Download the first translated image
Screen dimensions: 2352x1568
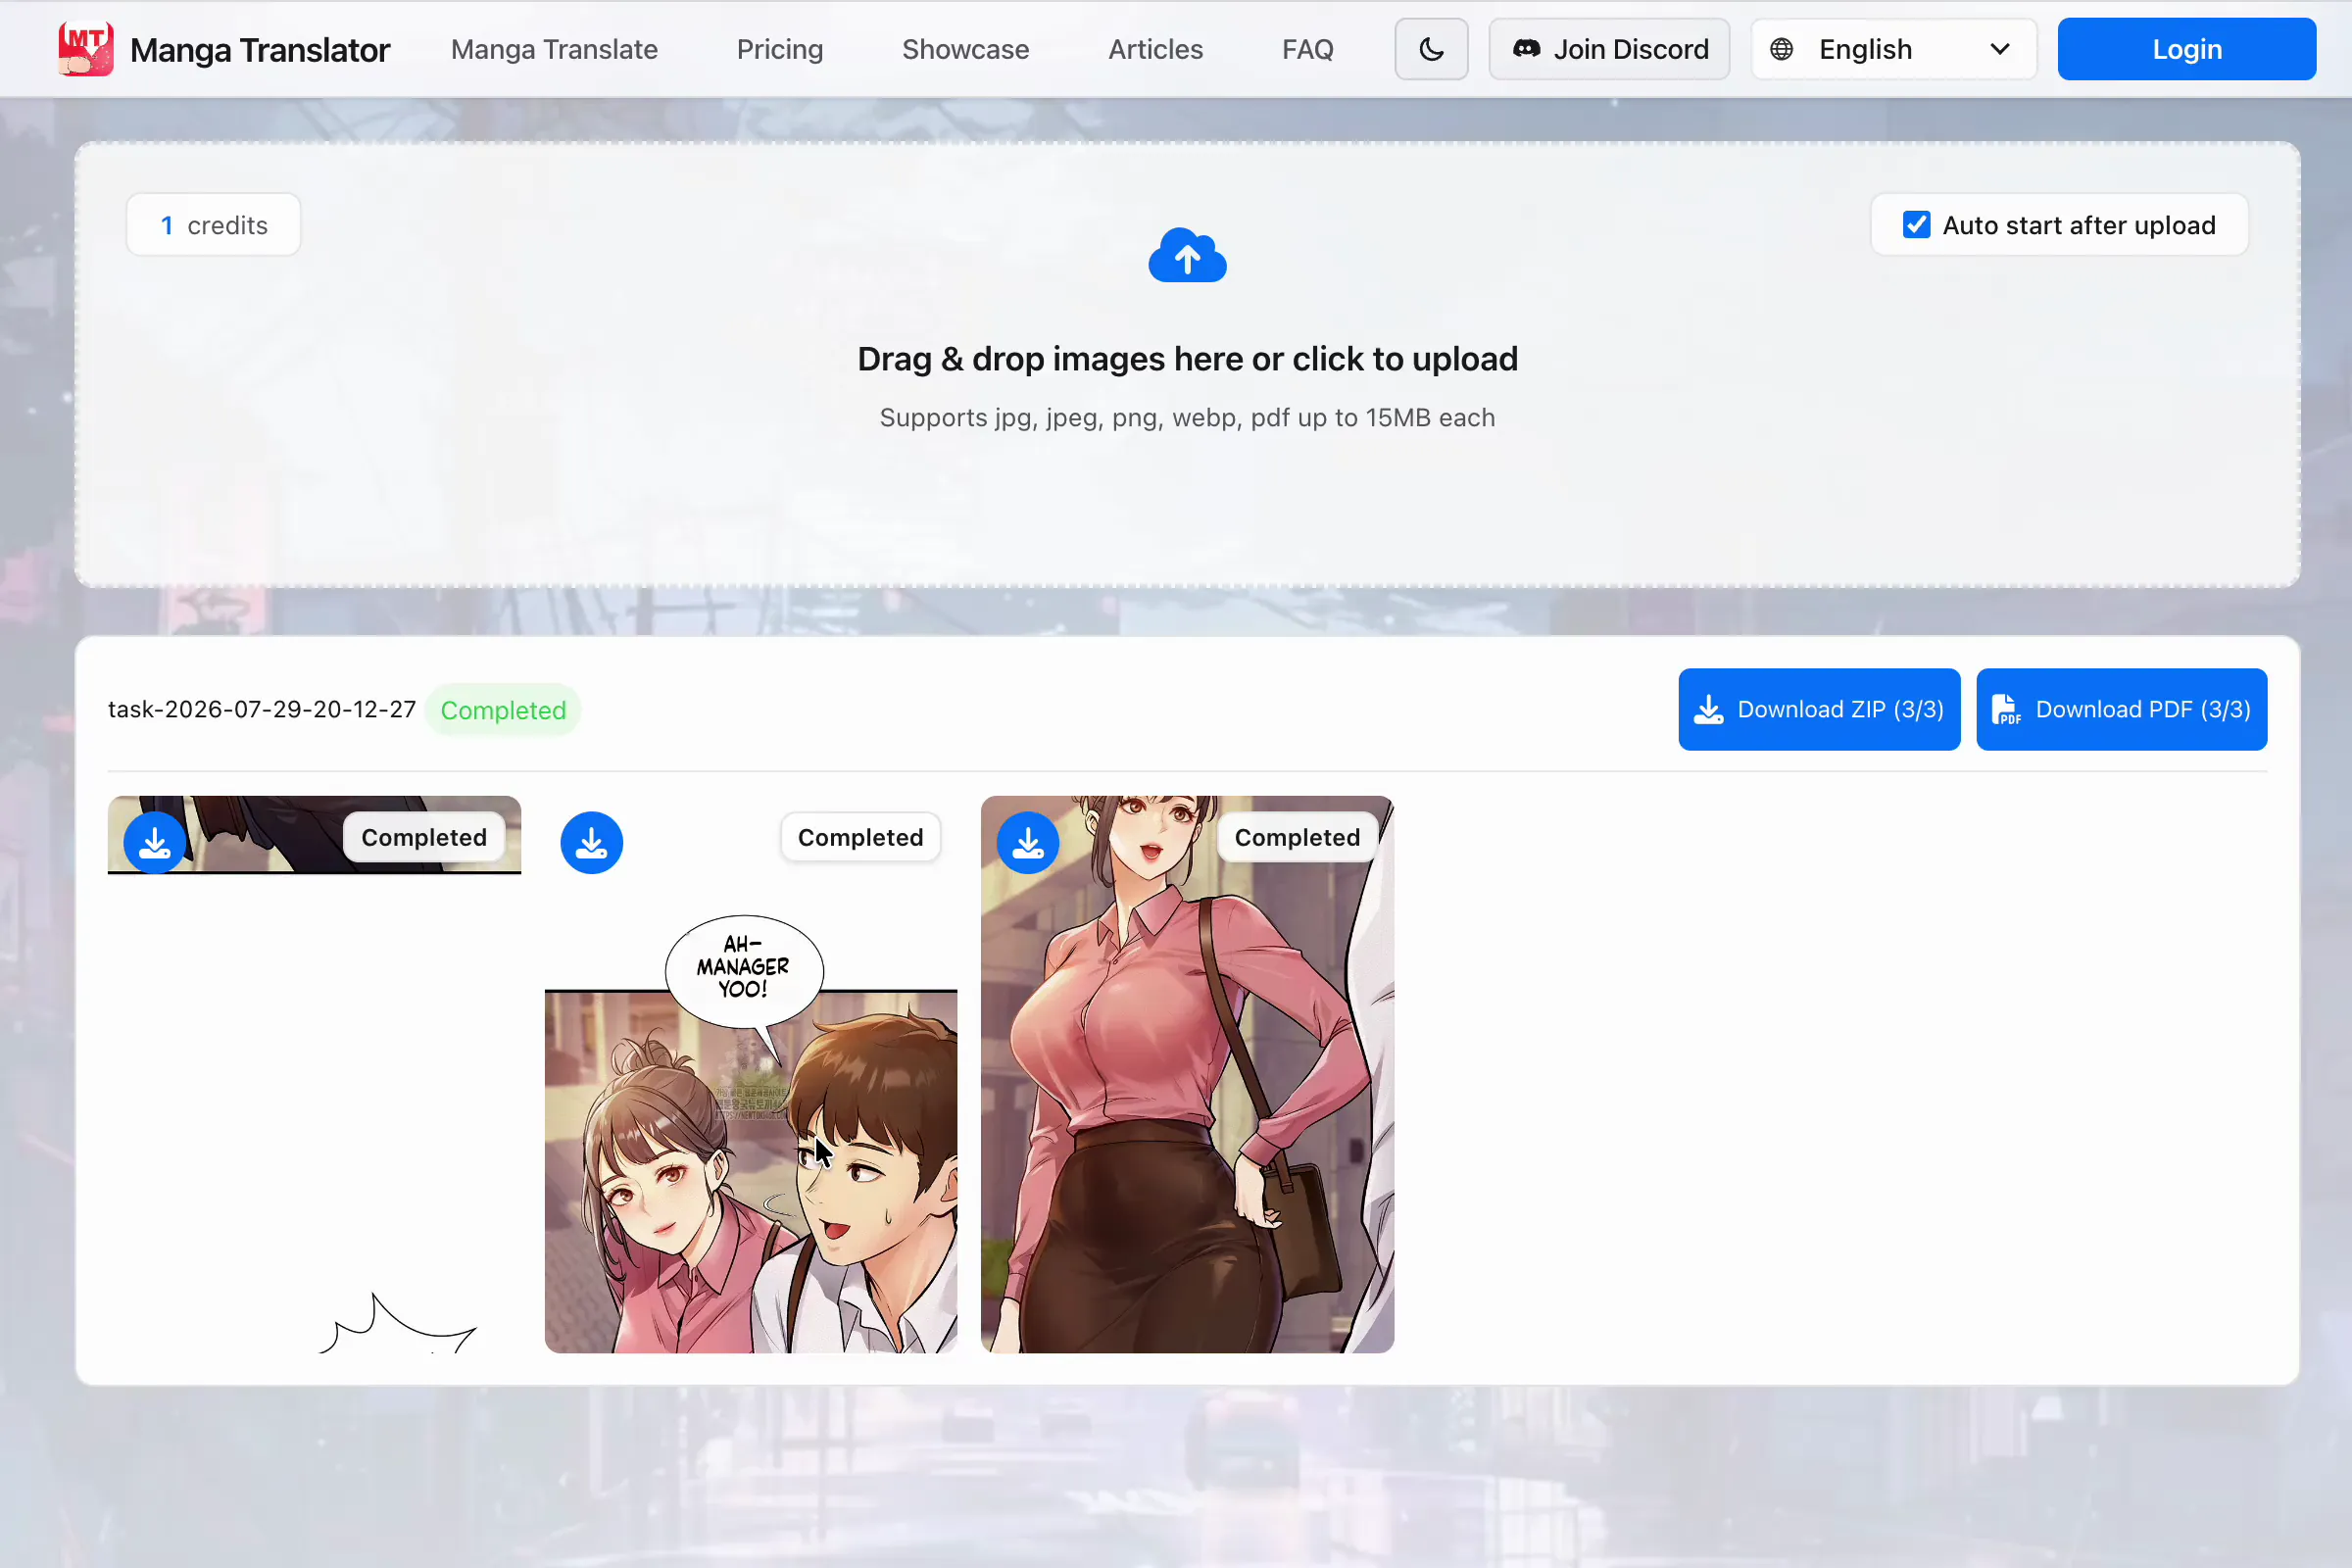point(155,842)
